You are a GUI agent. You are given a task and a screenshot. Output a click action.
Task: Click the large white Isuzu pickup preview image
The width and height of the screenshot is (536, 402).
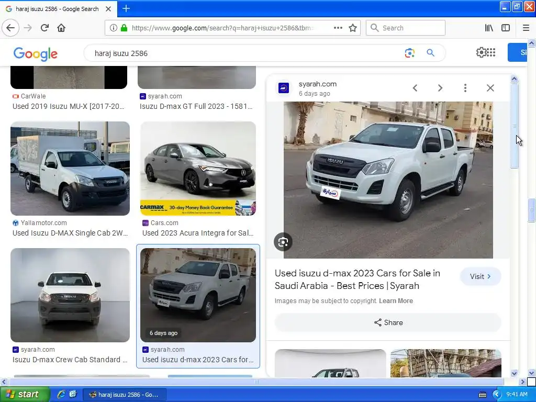coord(388,180)
